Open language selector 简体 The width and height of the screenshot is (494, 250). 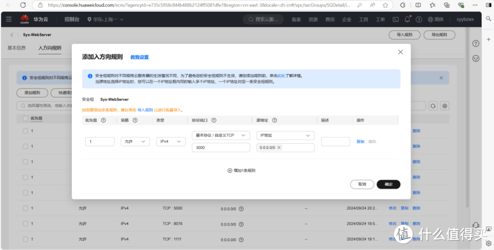pyautogui.click(x=436, y=19)
